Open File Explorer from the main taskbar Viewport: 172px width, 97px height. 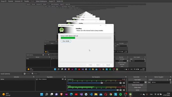point(96,94)
